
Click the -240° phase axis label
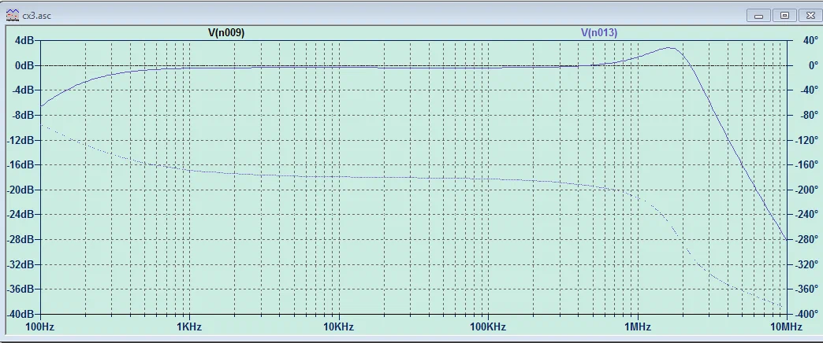[x=806, y=214]
